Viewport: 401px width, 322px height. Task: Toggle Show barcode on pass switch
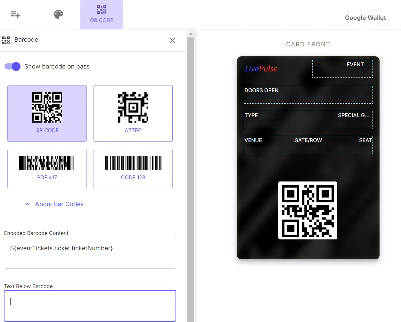tap(12, 66)
